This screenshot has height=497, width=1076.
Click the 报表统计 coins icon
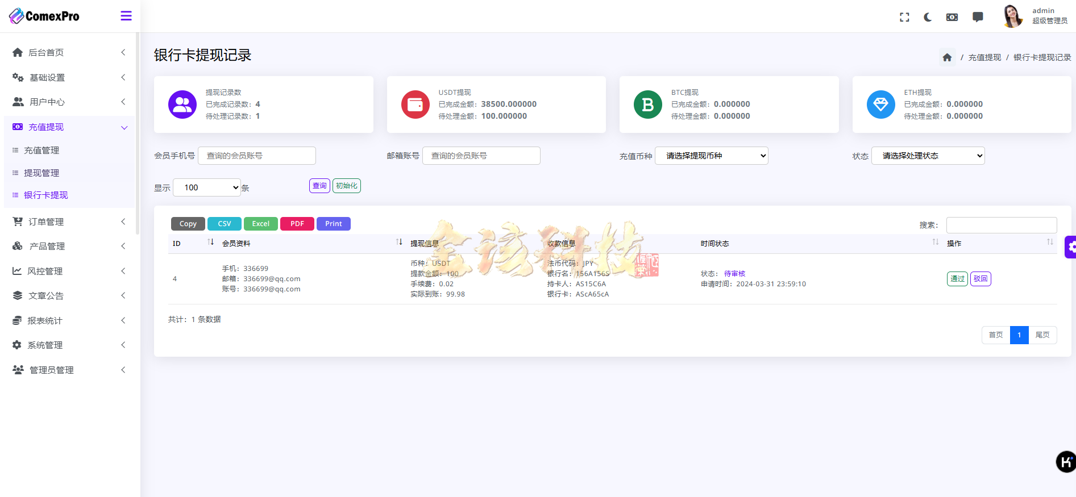pos(17,320)
